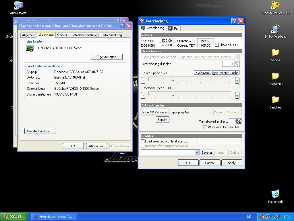Image resolution: width=294 pixels, height=221 pixels.
Task: Click the Overclocking window title icon
Action: tap(141, 21)
